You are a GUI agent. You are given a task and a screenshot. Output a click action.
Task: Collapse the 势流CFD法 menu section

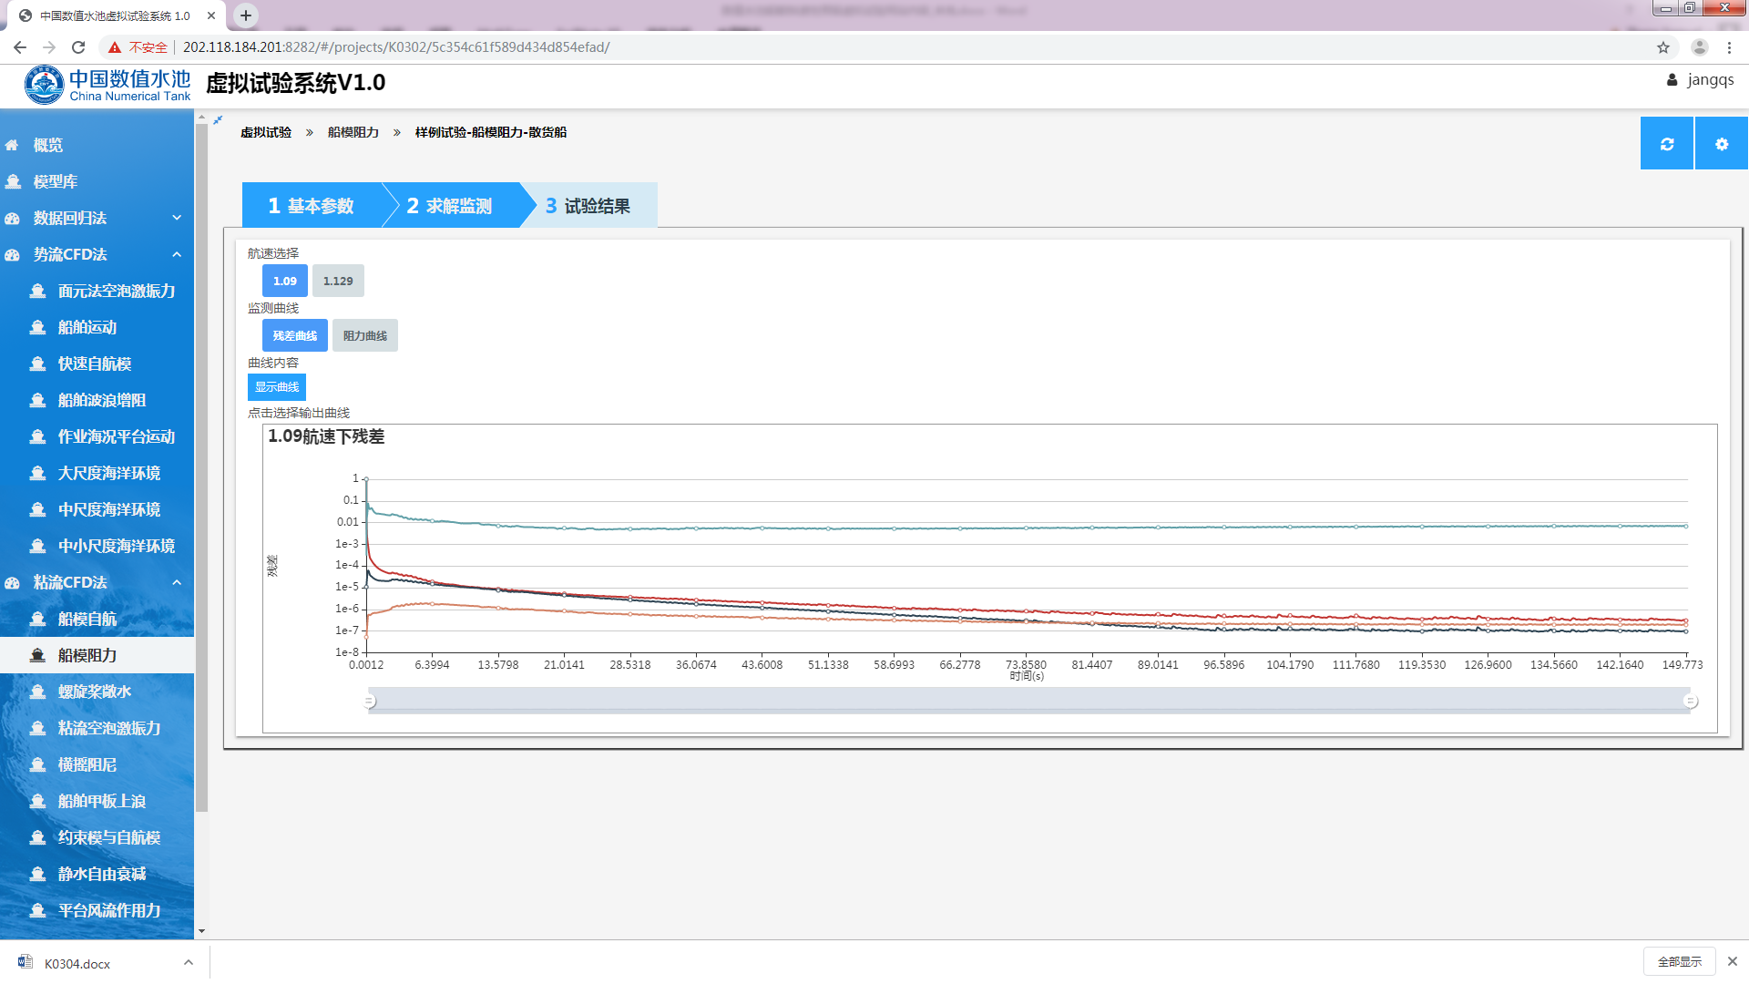click(x=177, y=255)
